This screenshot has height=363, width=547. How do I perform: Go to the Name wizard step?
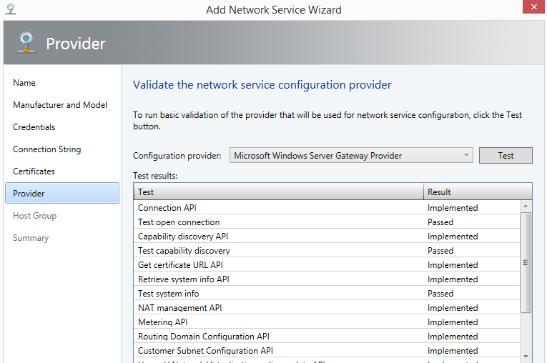pos(24,83)
